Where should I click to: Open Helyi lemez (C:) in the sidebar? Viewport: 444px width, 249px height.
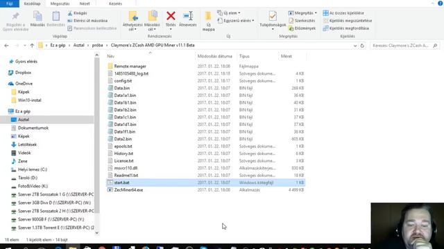pyautogui.click(x=33, y=169)
